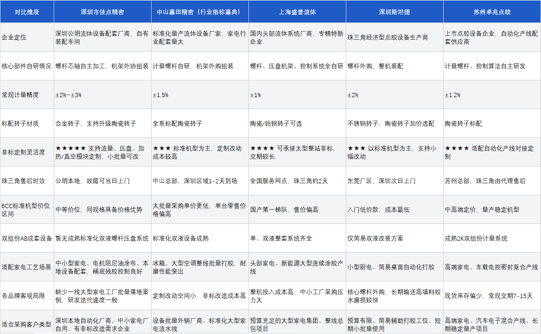
Task: Click the 高端家电、车载电控密封复合产线 cell
Action: click(x=492, y=267)
